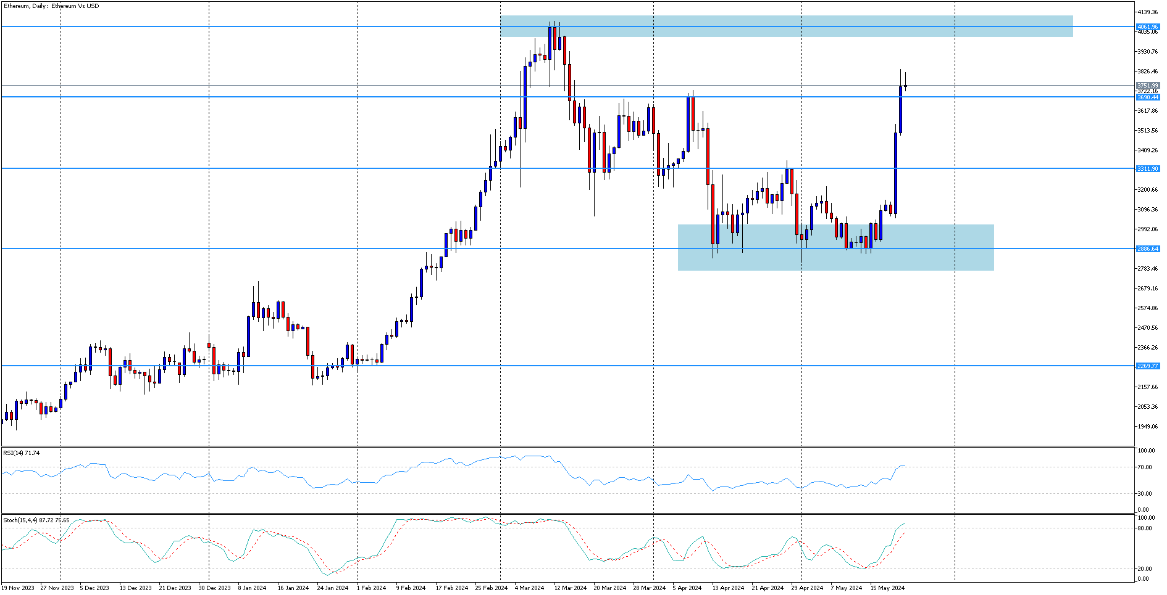Click the 13 Dec 2023 date label
1167x595 pixels.
pyautogui.click(x=135, y=588)
